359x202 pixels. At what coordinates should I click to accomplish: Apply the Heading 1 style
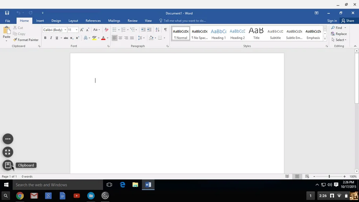[x=218, y=34]
